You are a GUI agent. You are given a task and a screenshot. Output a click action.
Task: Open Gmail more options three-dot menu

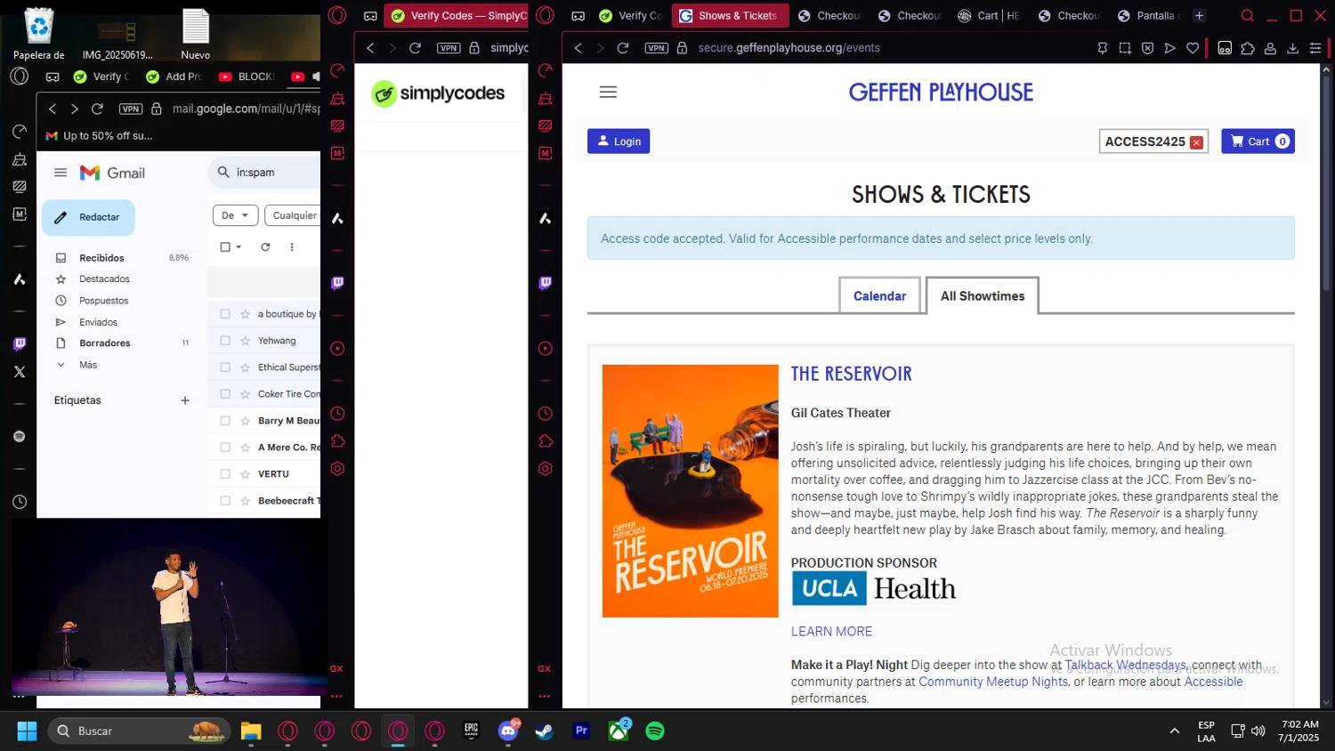292,247
